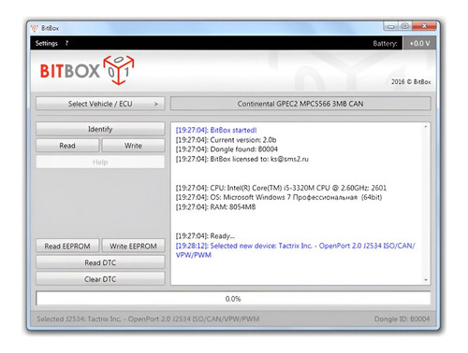
Task: Click the Read DTC button
Action: click(100, 262)
